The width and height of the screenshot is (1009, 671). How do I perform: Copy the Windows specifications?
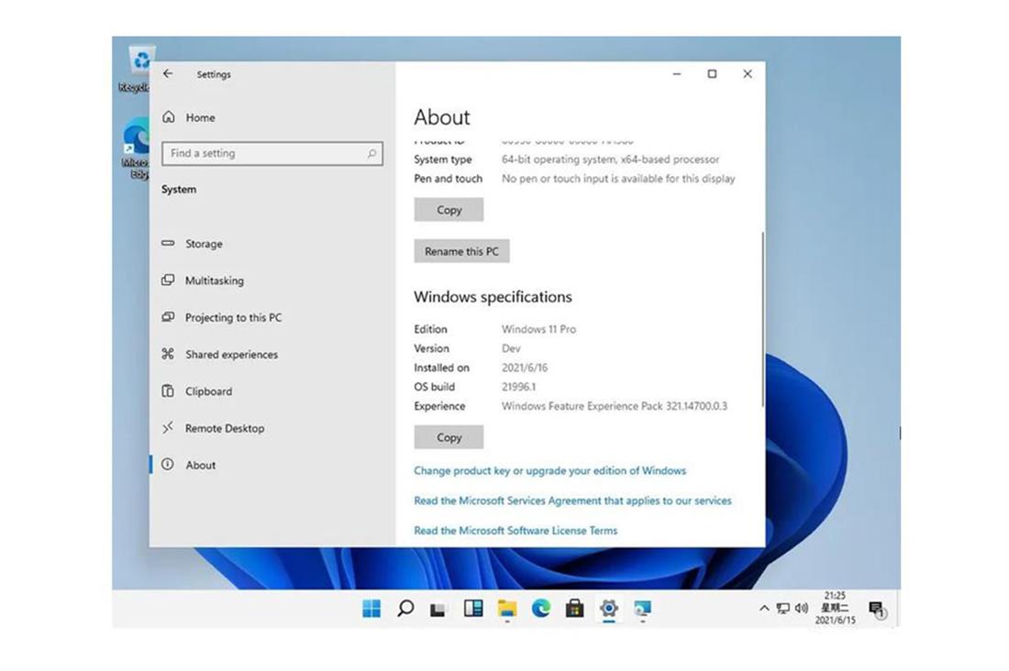(x=449, y=437)
